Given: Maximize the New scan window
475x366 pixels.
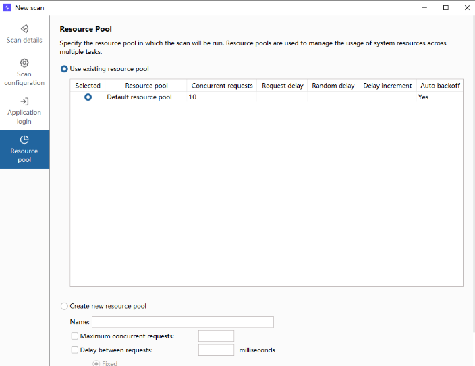Looking at the screenshot, I should tap(445, 7).
